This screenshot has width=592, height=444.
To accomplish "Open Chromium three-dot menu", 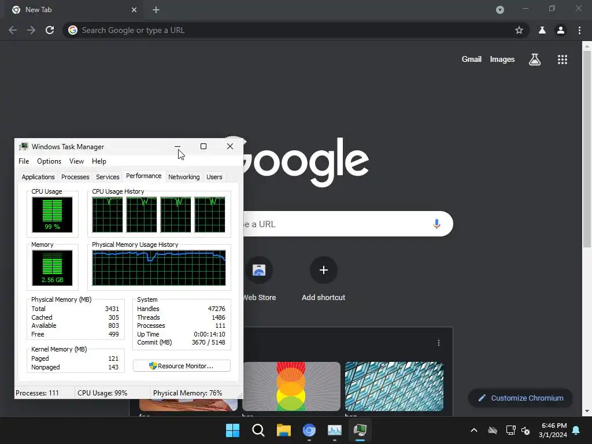I will click(x=579, y=30).
